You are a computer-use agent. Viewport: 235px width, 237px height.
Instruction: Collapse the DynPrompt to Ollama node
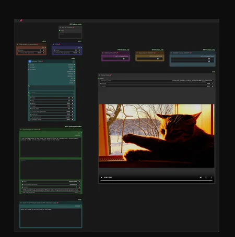pos(21,130)
